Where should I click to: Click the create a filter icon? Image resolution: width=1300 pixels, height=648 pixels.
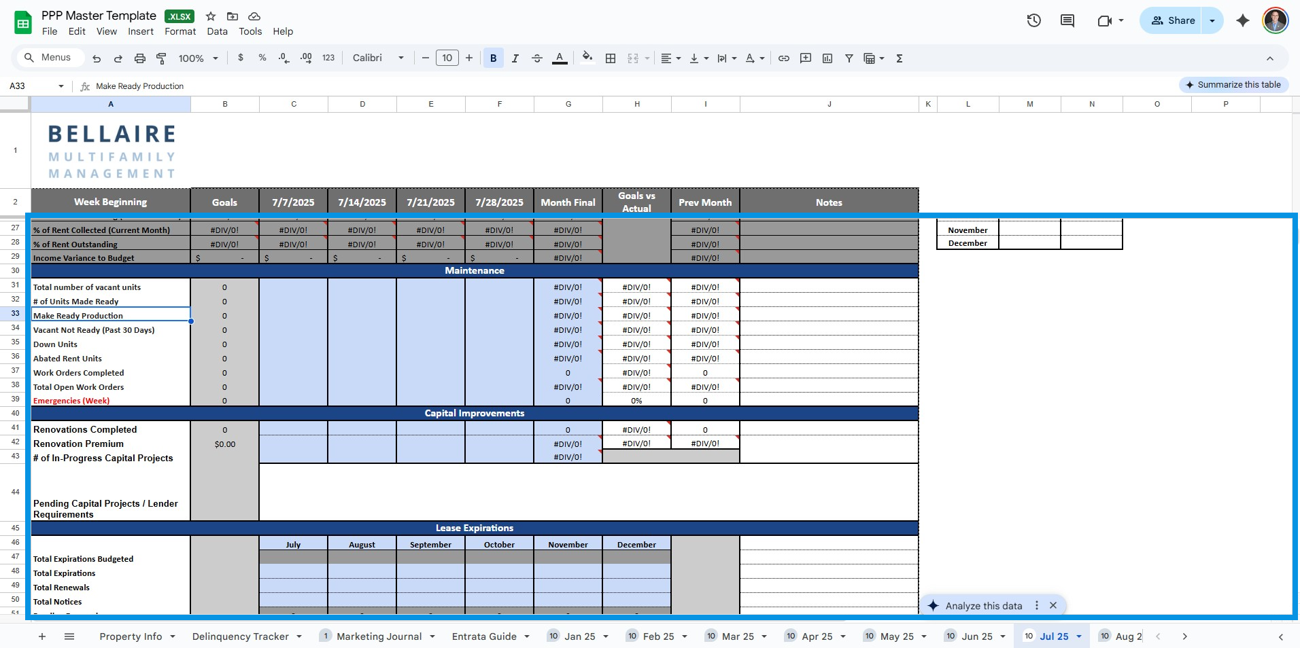pyautogui.click(x=849, y=58)
